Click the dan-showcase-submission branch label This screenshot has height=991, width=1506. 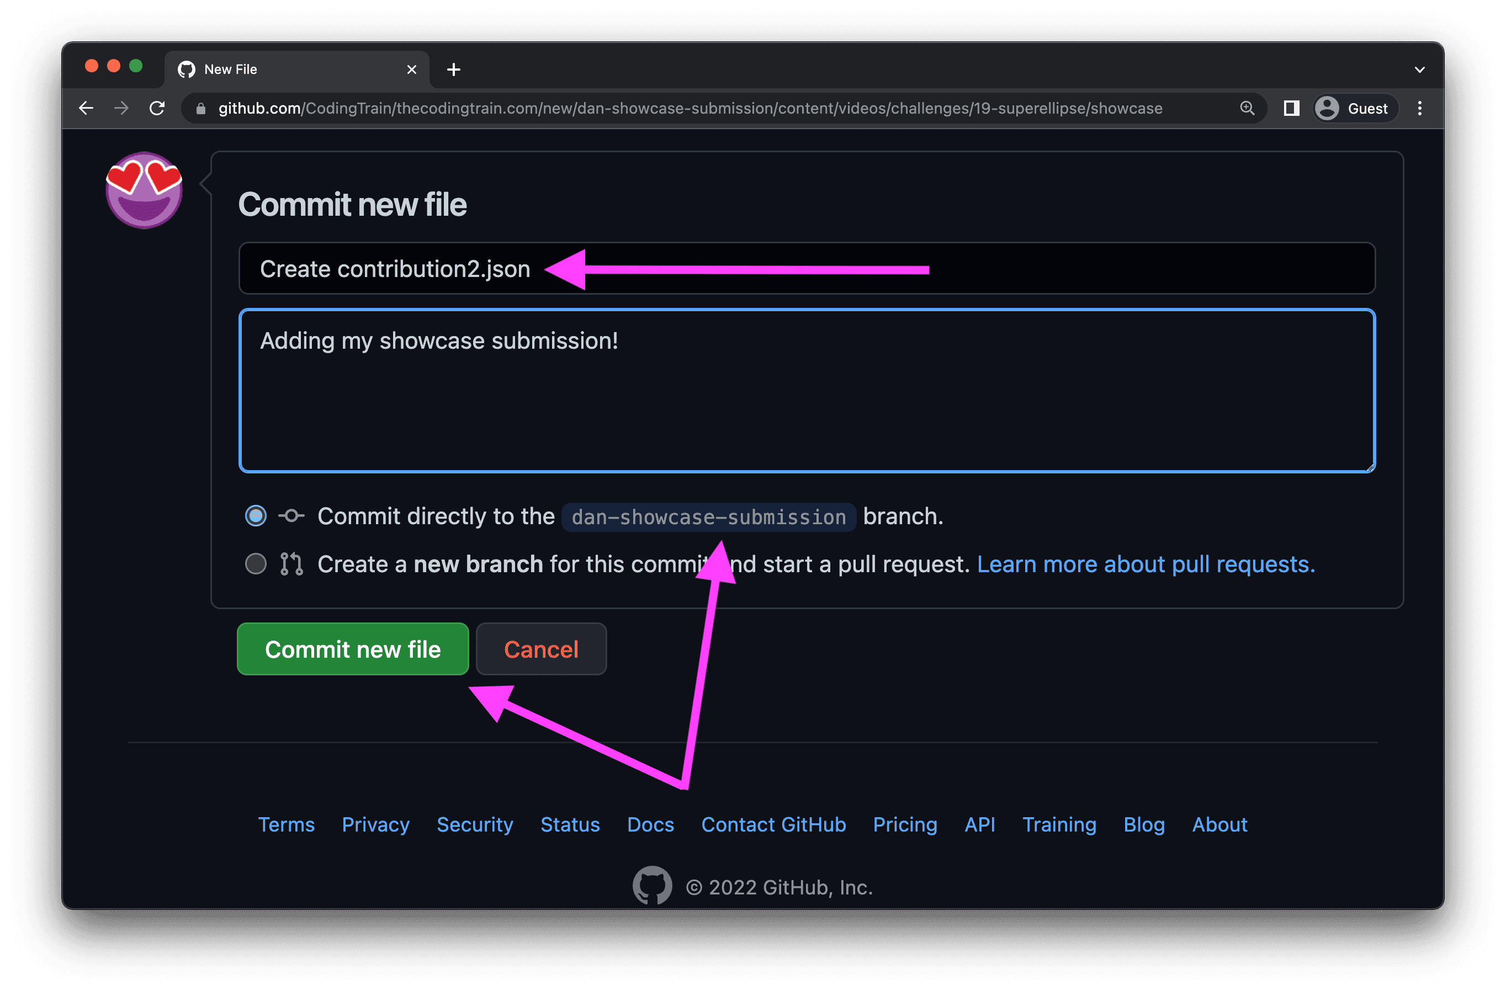point(709,516)
